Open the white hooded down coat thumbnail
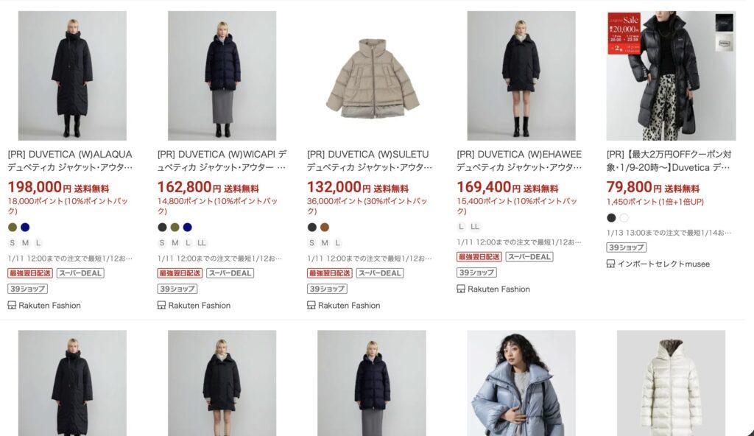This screenshot has height=436, width=754. click(672, 383)
